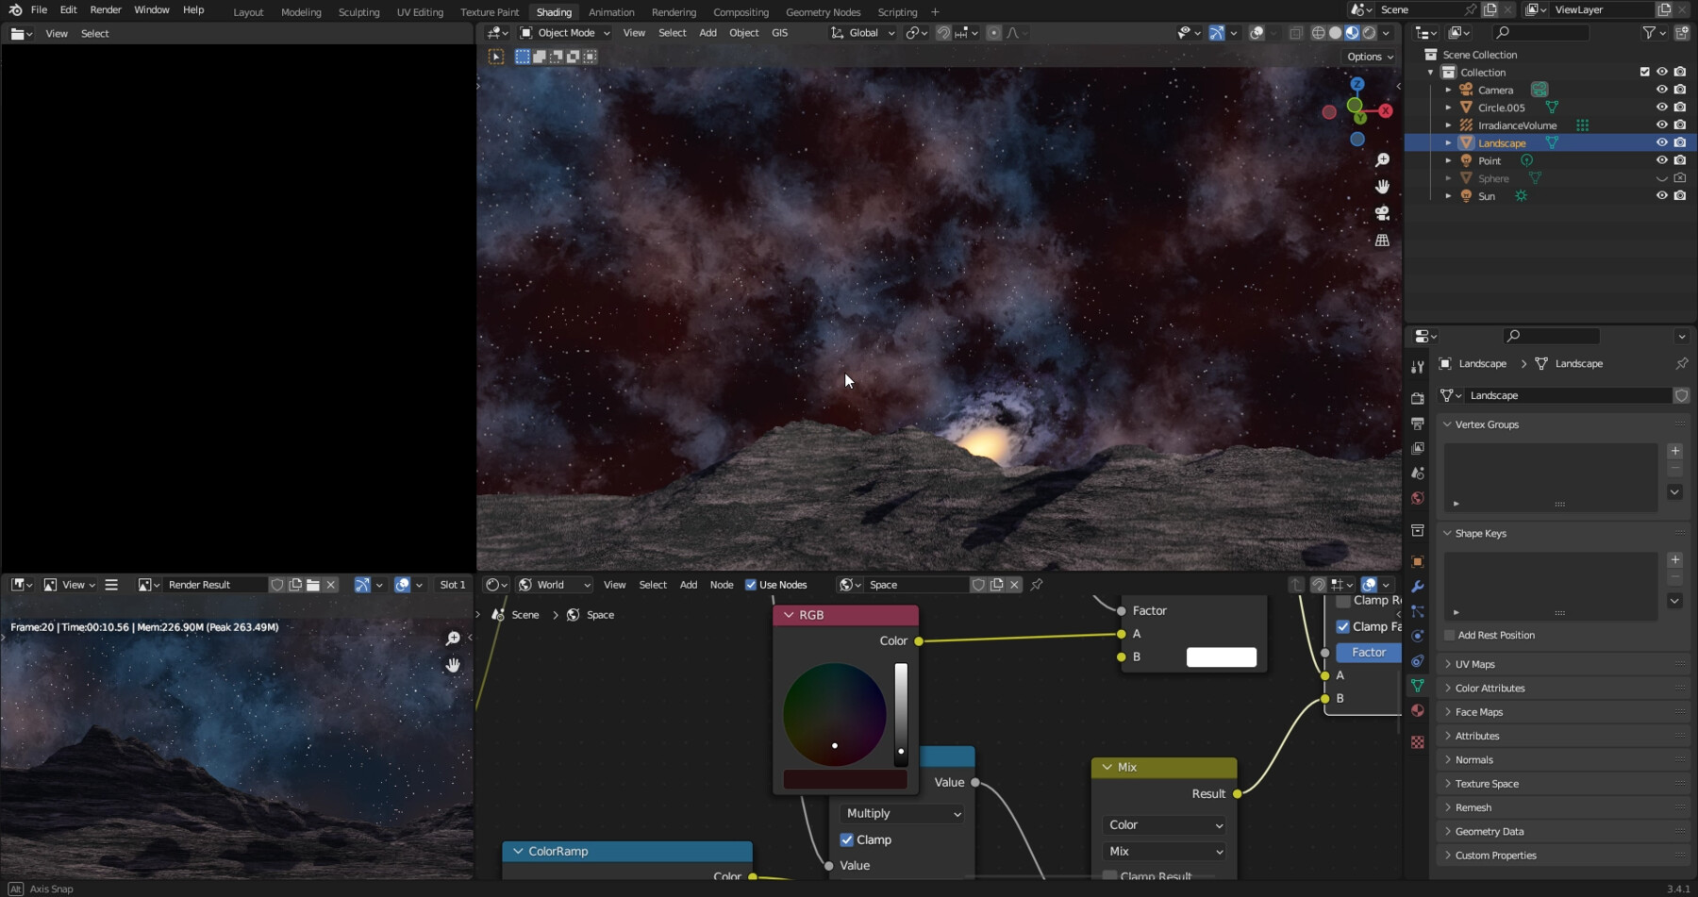Viewport: 1698px width, 897px height.
Task: Open the Render menu in top bar
Action: pos(105,9)
